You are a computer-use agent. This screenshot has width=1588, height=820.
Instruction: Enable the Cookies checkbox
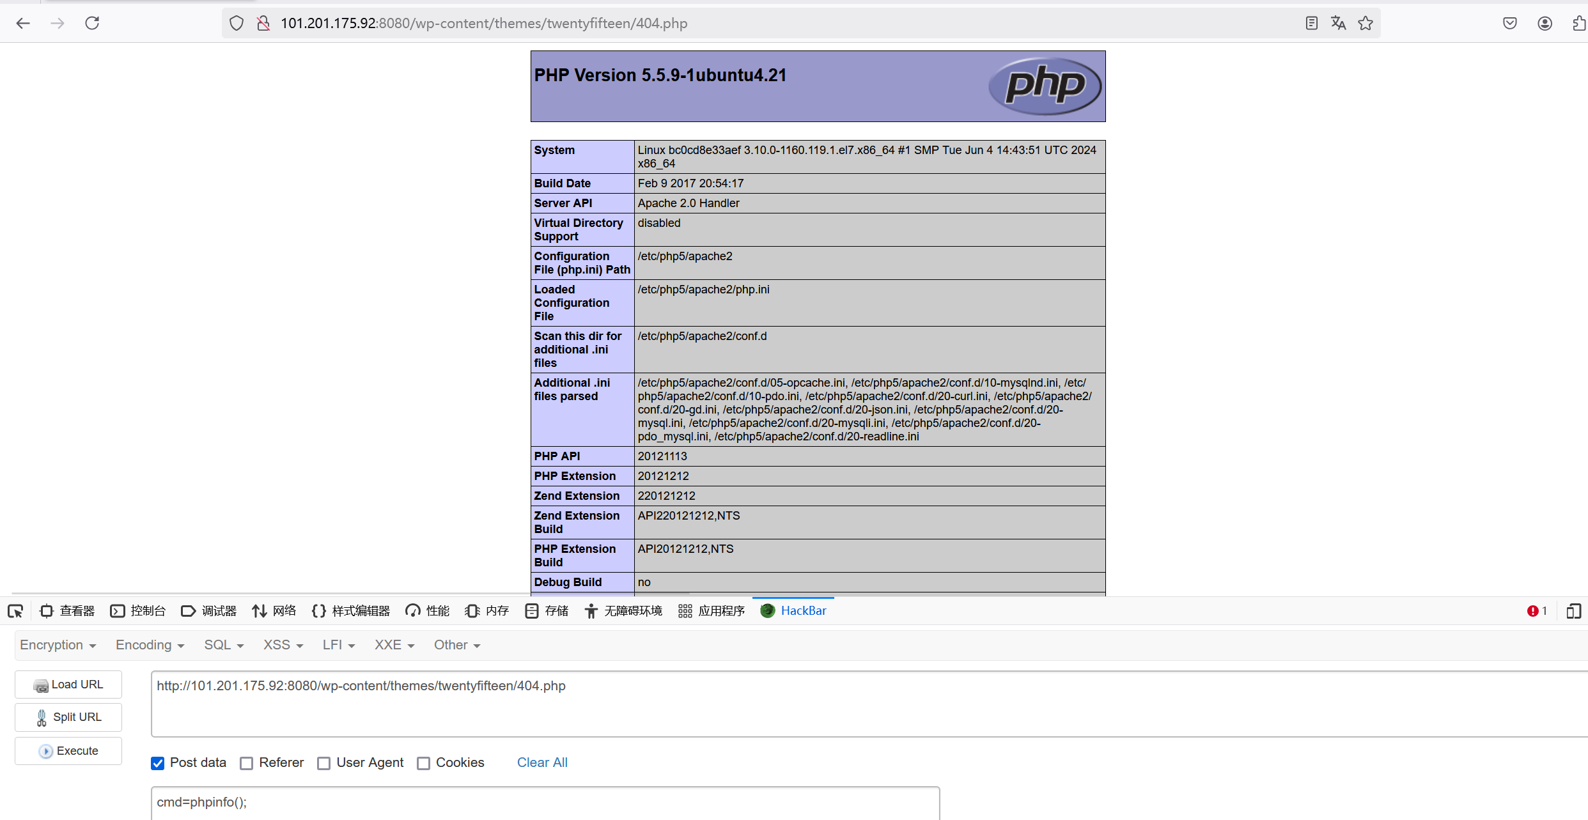point(424,763)
